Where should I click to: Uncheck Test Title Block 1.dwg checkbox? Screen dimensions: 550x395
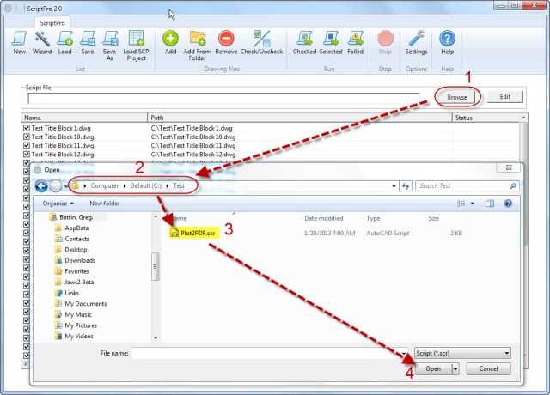pos(27,128)
